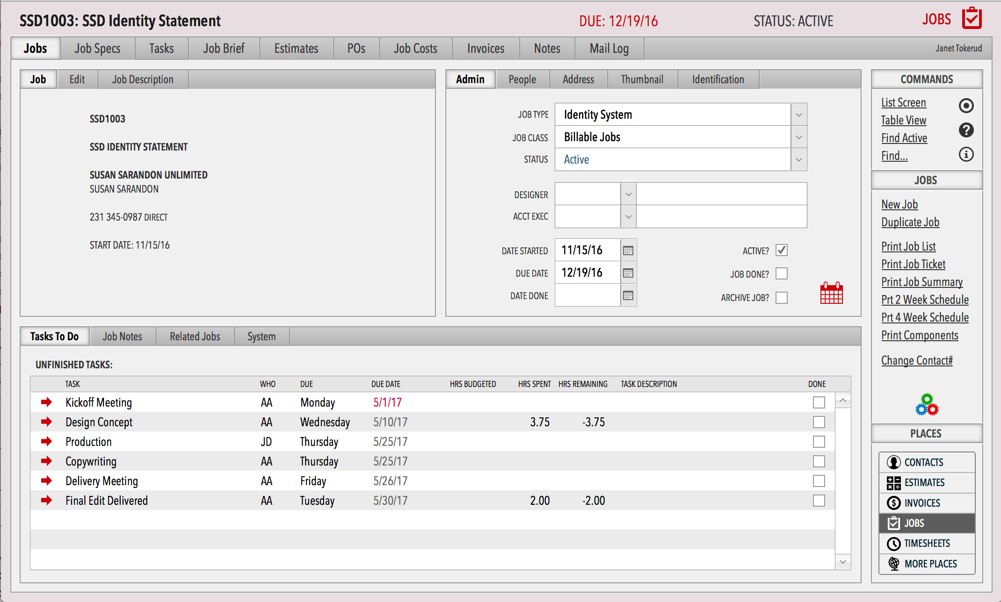Open the Related Jobs tab
This screenshot has width=1001, height=602.
195,336
